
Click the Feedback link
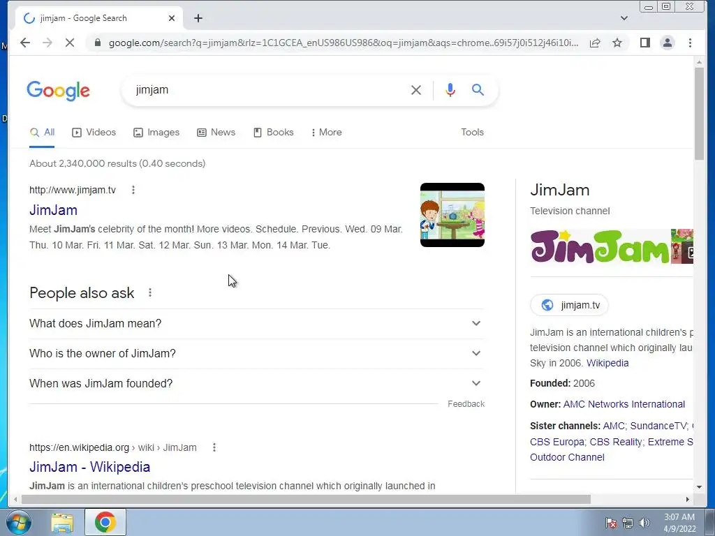click(x=466, y=404)
